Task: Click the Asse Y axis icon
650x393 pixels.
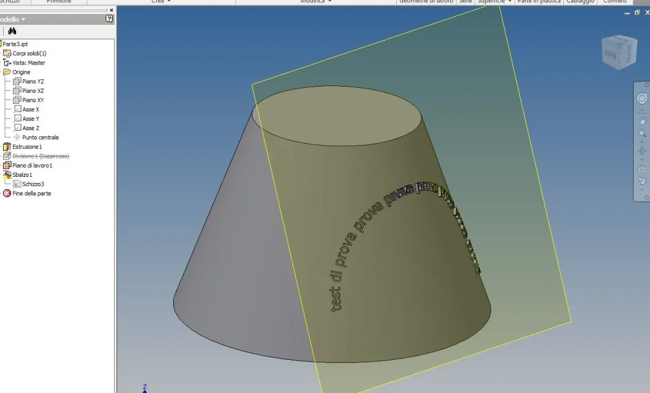Action: tap(17, 119)
